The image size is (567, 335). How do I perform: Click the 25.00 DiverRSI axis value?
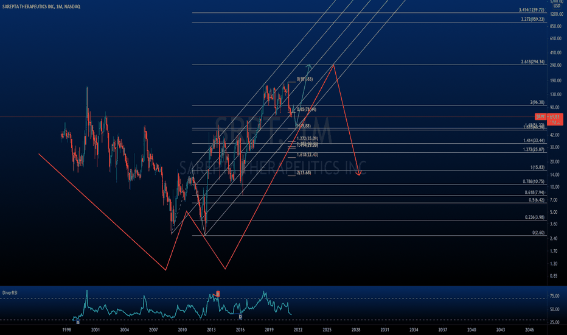pos(555,322)
